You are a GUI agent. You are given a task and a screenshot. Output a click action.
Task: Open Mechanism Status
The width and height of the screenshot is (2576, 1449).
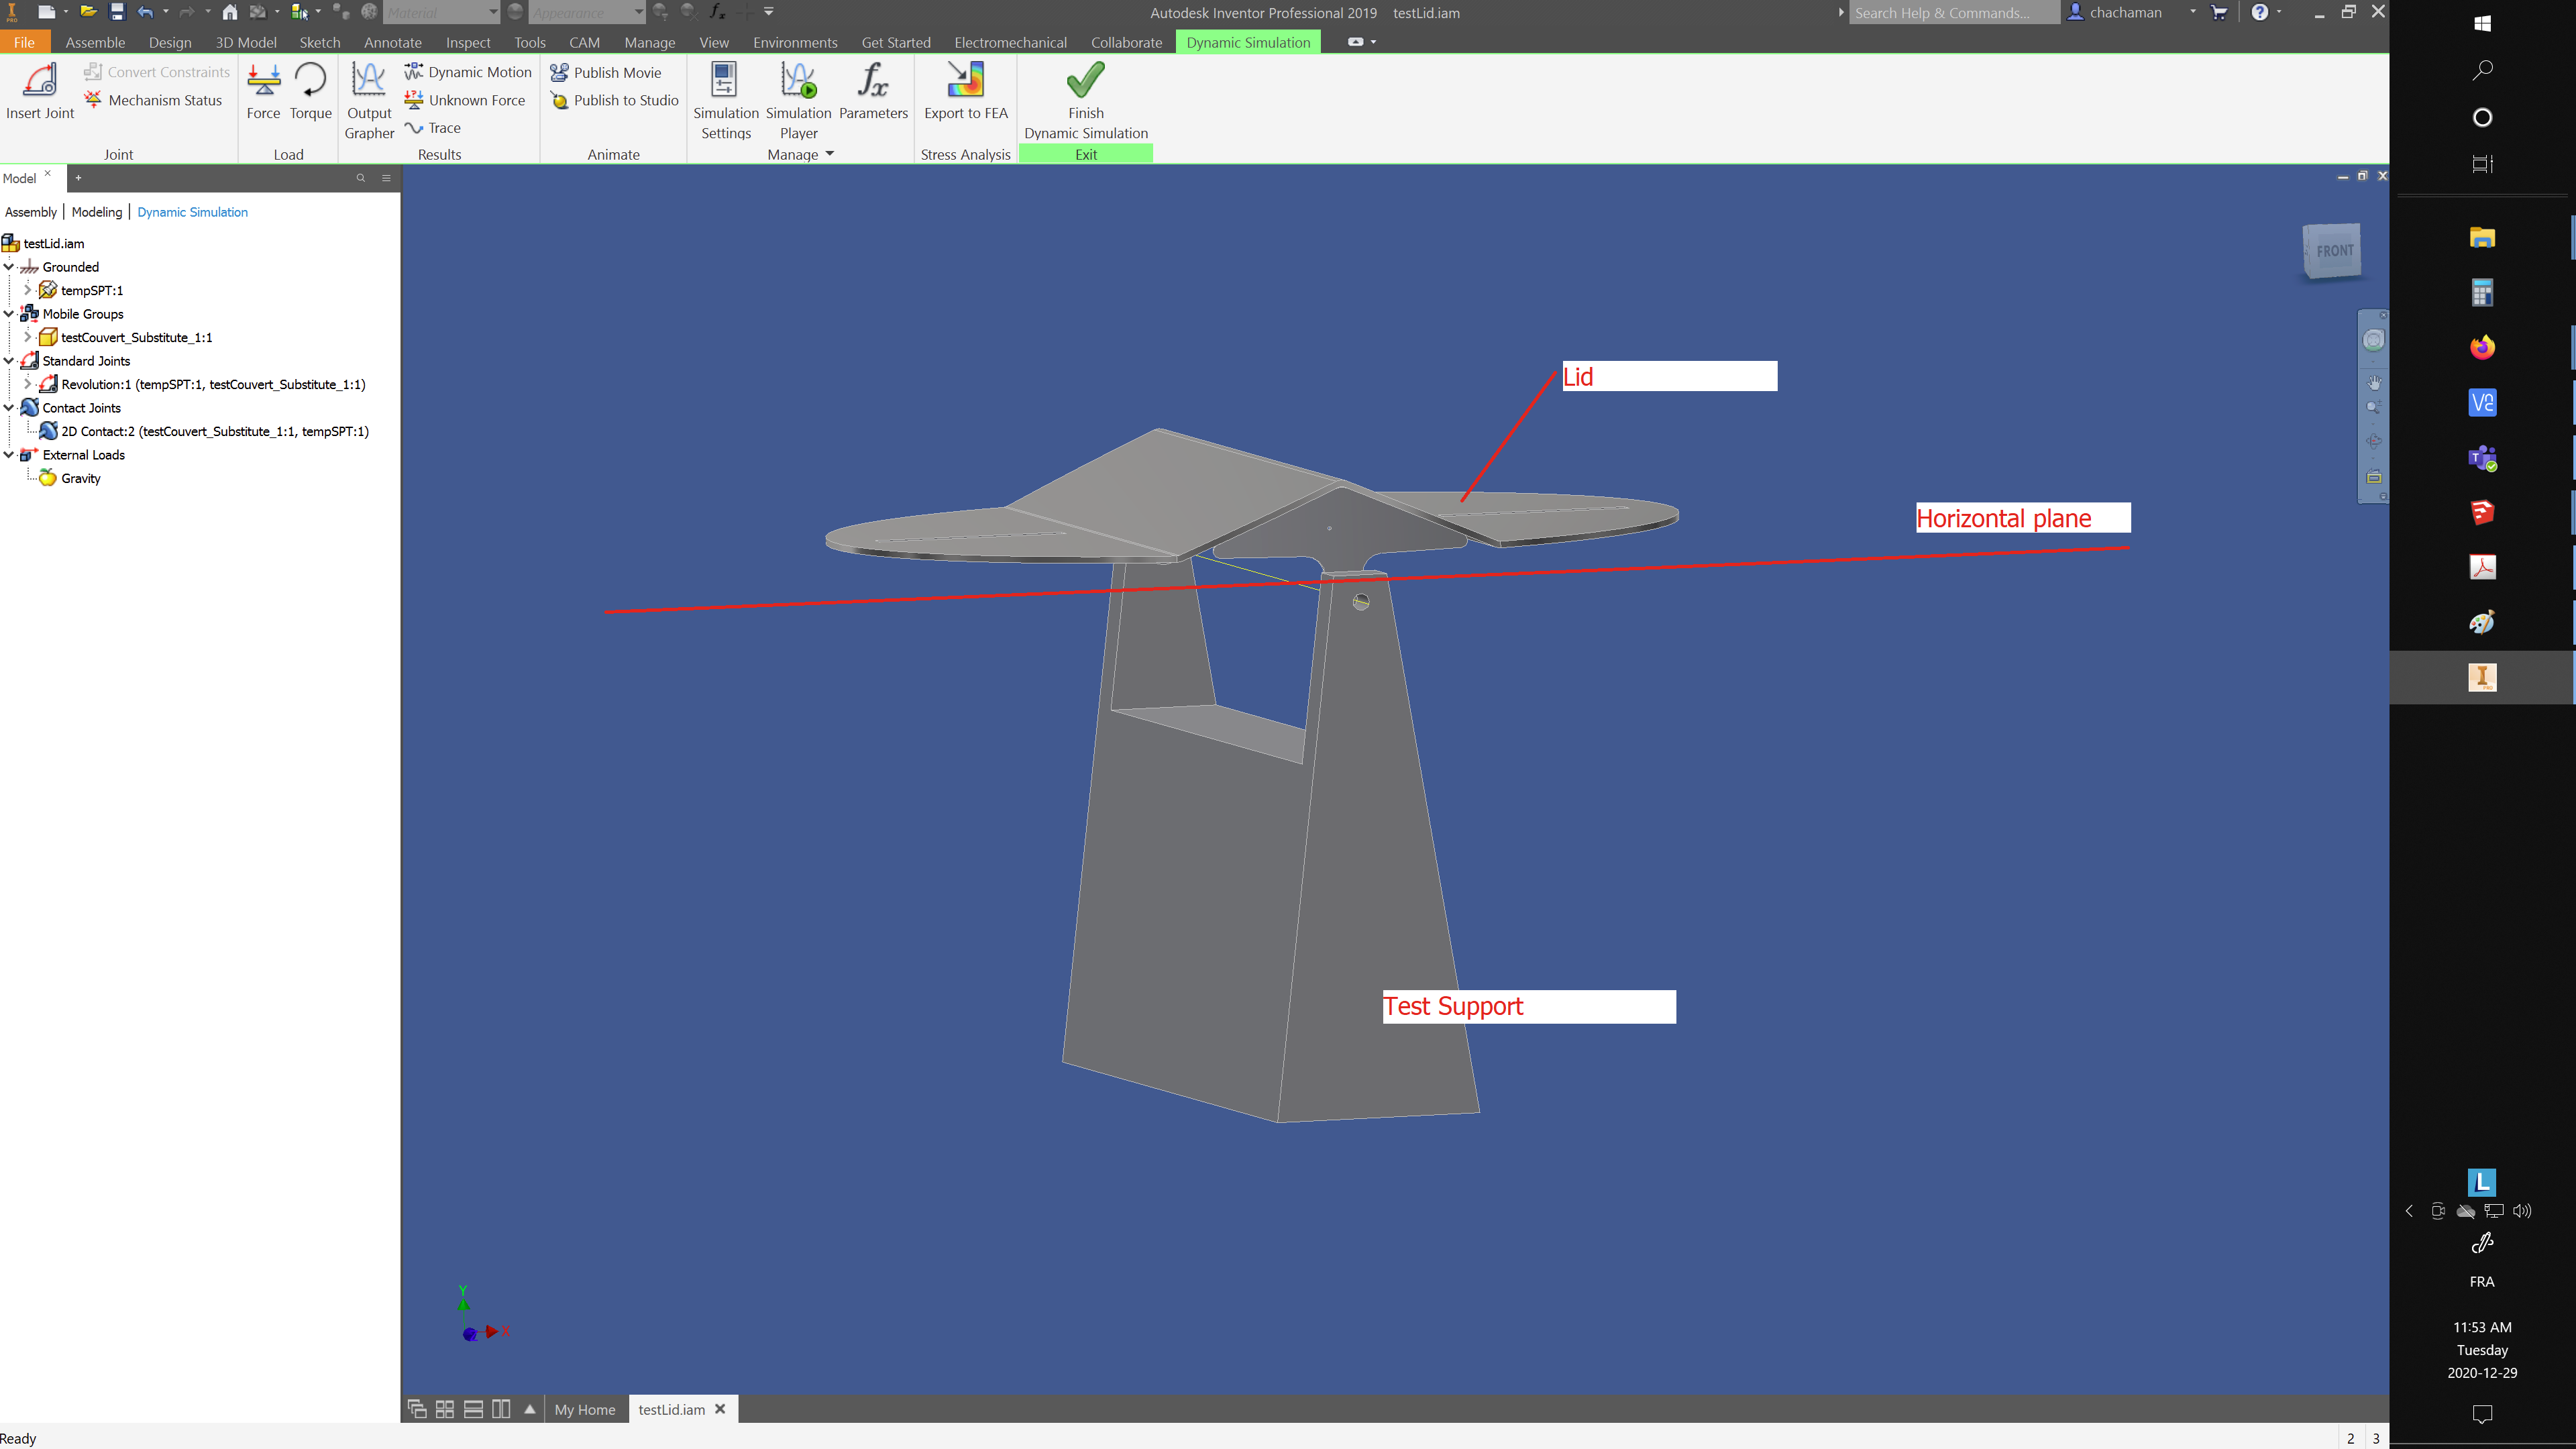point(154,100)
